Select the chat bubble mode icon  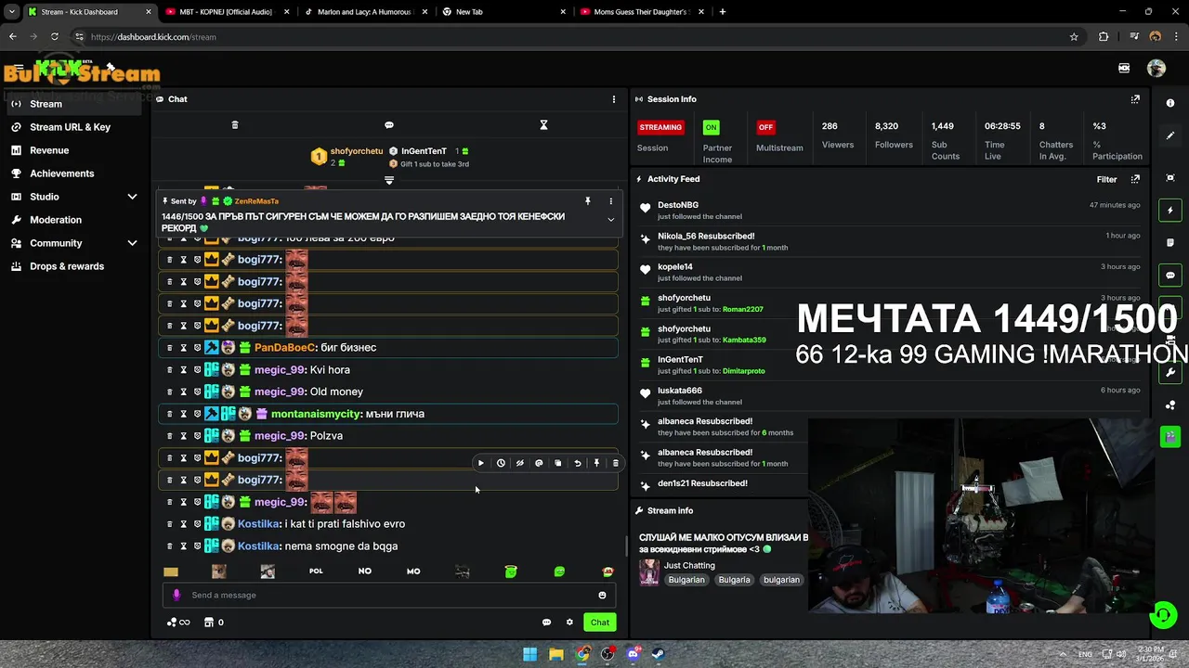389,124
